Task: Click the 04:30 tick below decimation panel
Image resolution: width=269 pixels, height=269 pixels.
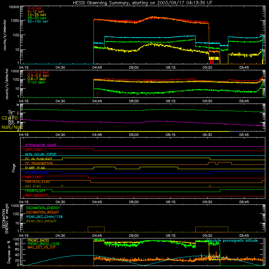Action: pos(61,236)
